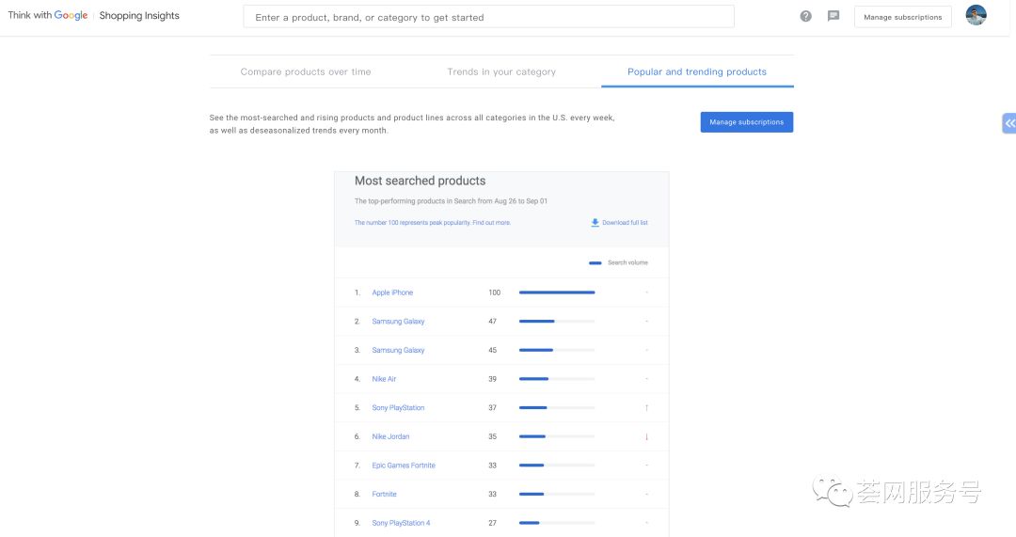Click the down arrow in Nike Jordan row

(646, 436)
